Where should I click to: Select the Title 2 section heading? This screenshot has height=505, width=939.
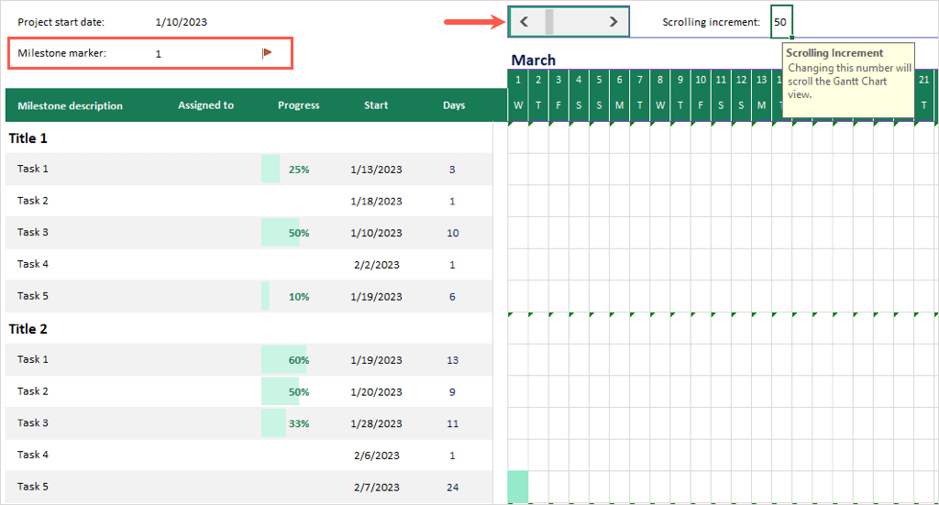click(x=28, y=329)
